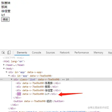Select the div row containing lcf
The image size is (112, 112).
pos(37,94)
